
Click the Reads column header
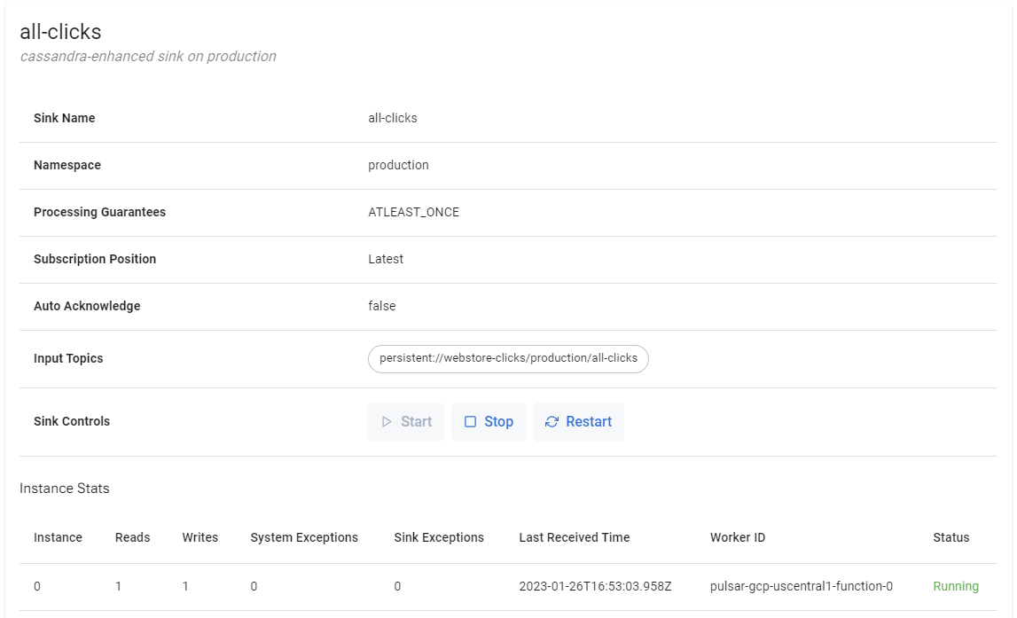click(132, 537)
